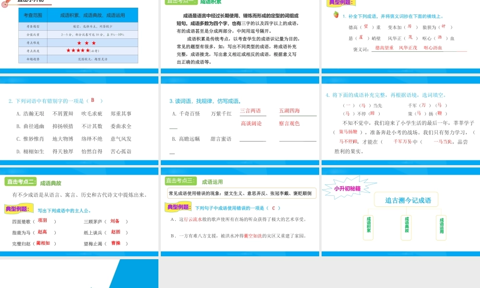Viewport: 480px width, 288px height.
Task: Click the 分值比重 row label
Action: (33, 35)
